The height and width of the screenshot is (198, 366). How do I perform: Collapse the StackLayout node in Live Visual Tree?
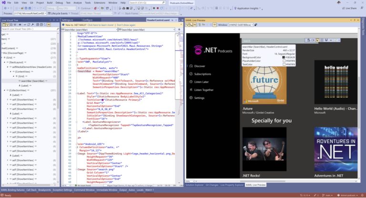[x=5, y=62]
